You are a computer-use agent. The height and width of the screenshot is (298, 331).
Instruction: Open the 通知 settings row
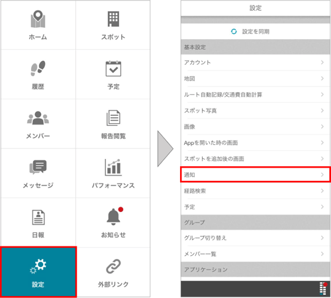(x=256, y=175)
